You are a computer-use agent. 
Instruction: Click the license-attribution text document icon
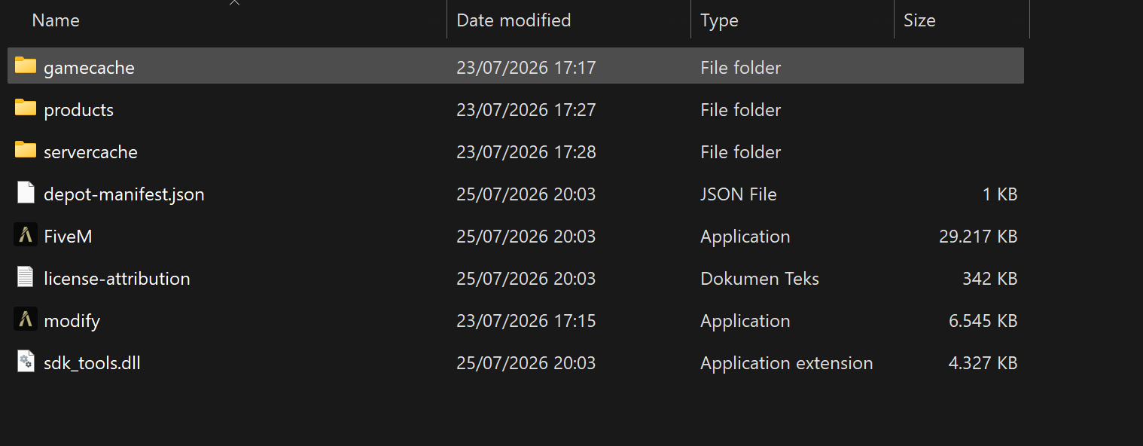coord(26,277)
